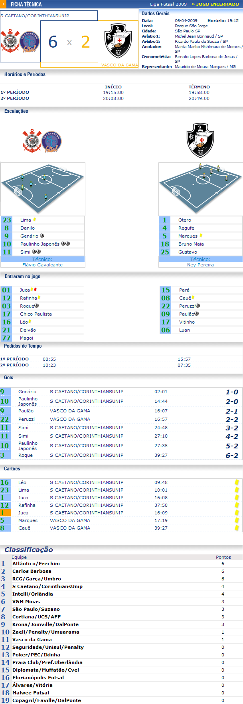The height and width of the screenshot is (704, 243).
Task: Click the left team futsal court diagram
Action: pyautogui.click(x=43, y=189)
